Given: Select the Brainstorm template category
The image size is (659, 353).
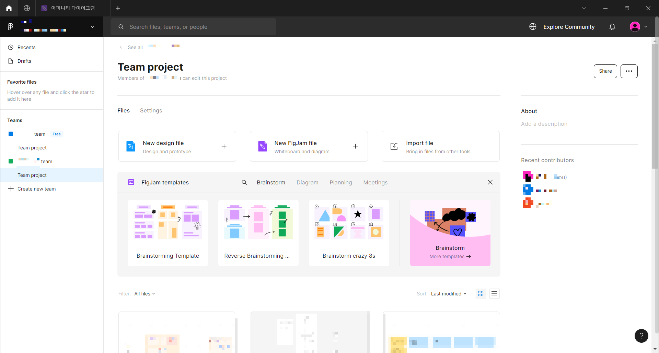Looking at the screenshot, I should tap(271, 182).
